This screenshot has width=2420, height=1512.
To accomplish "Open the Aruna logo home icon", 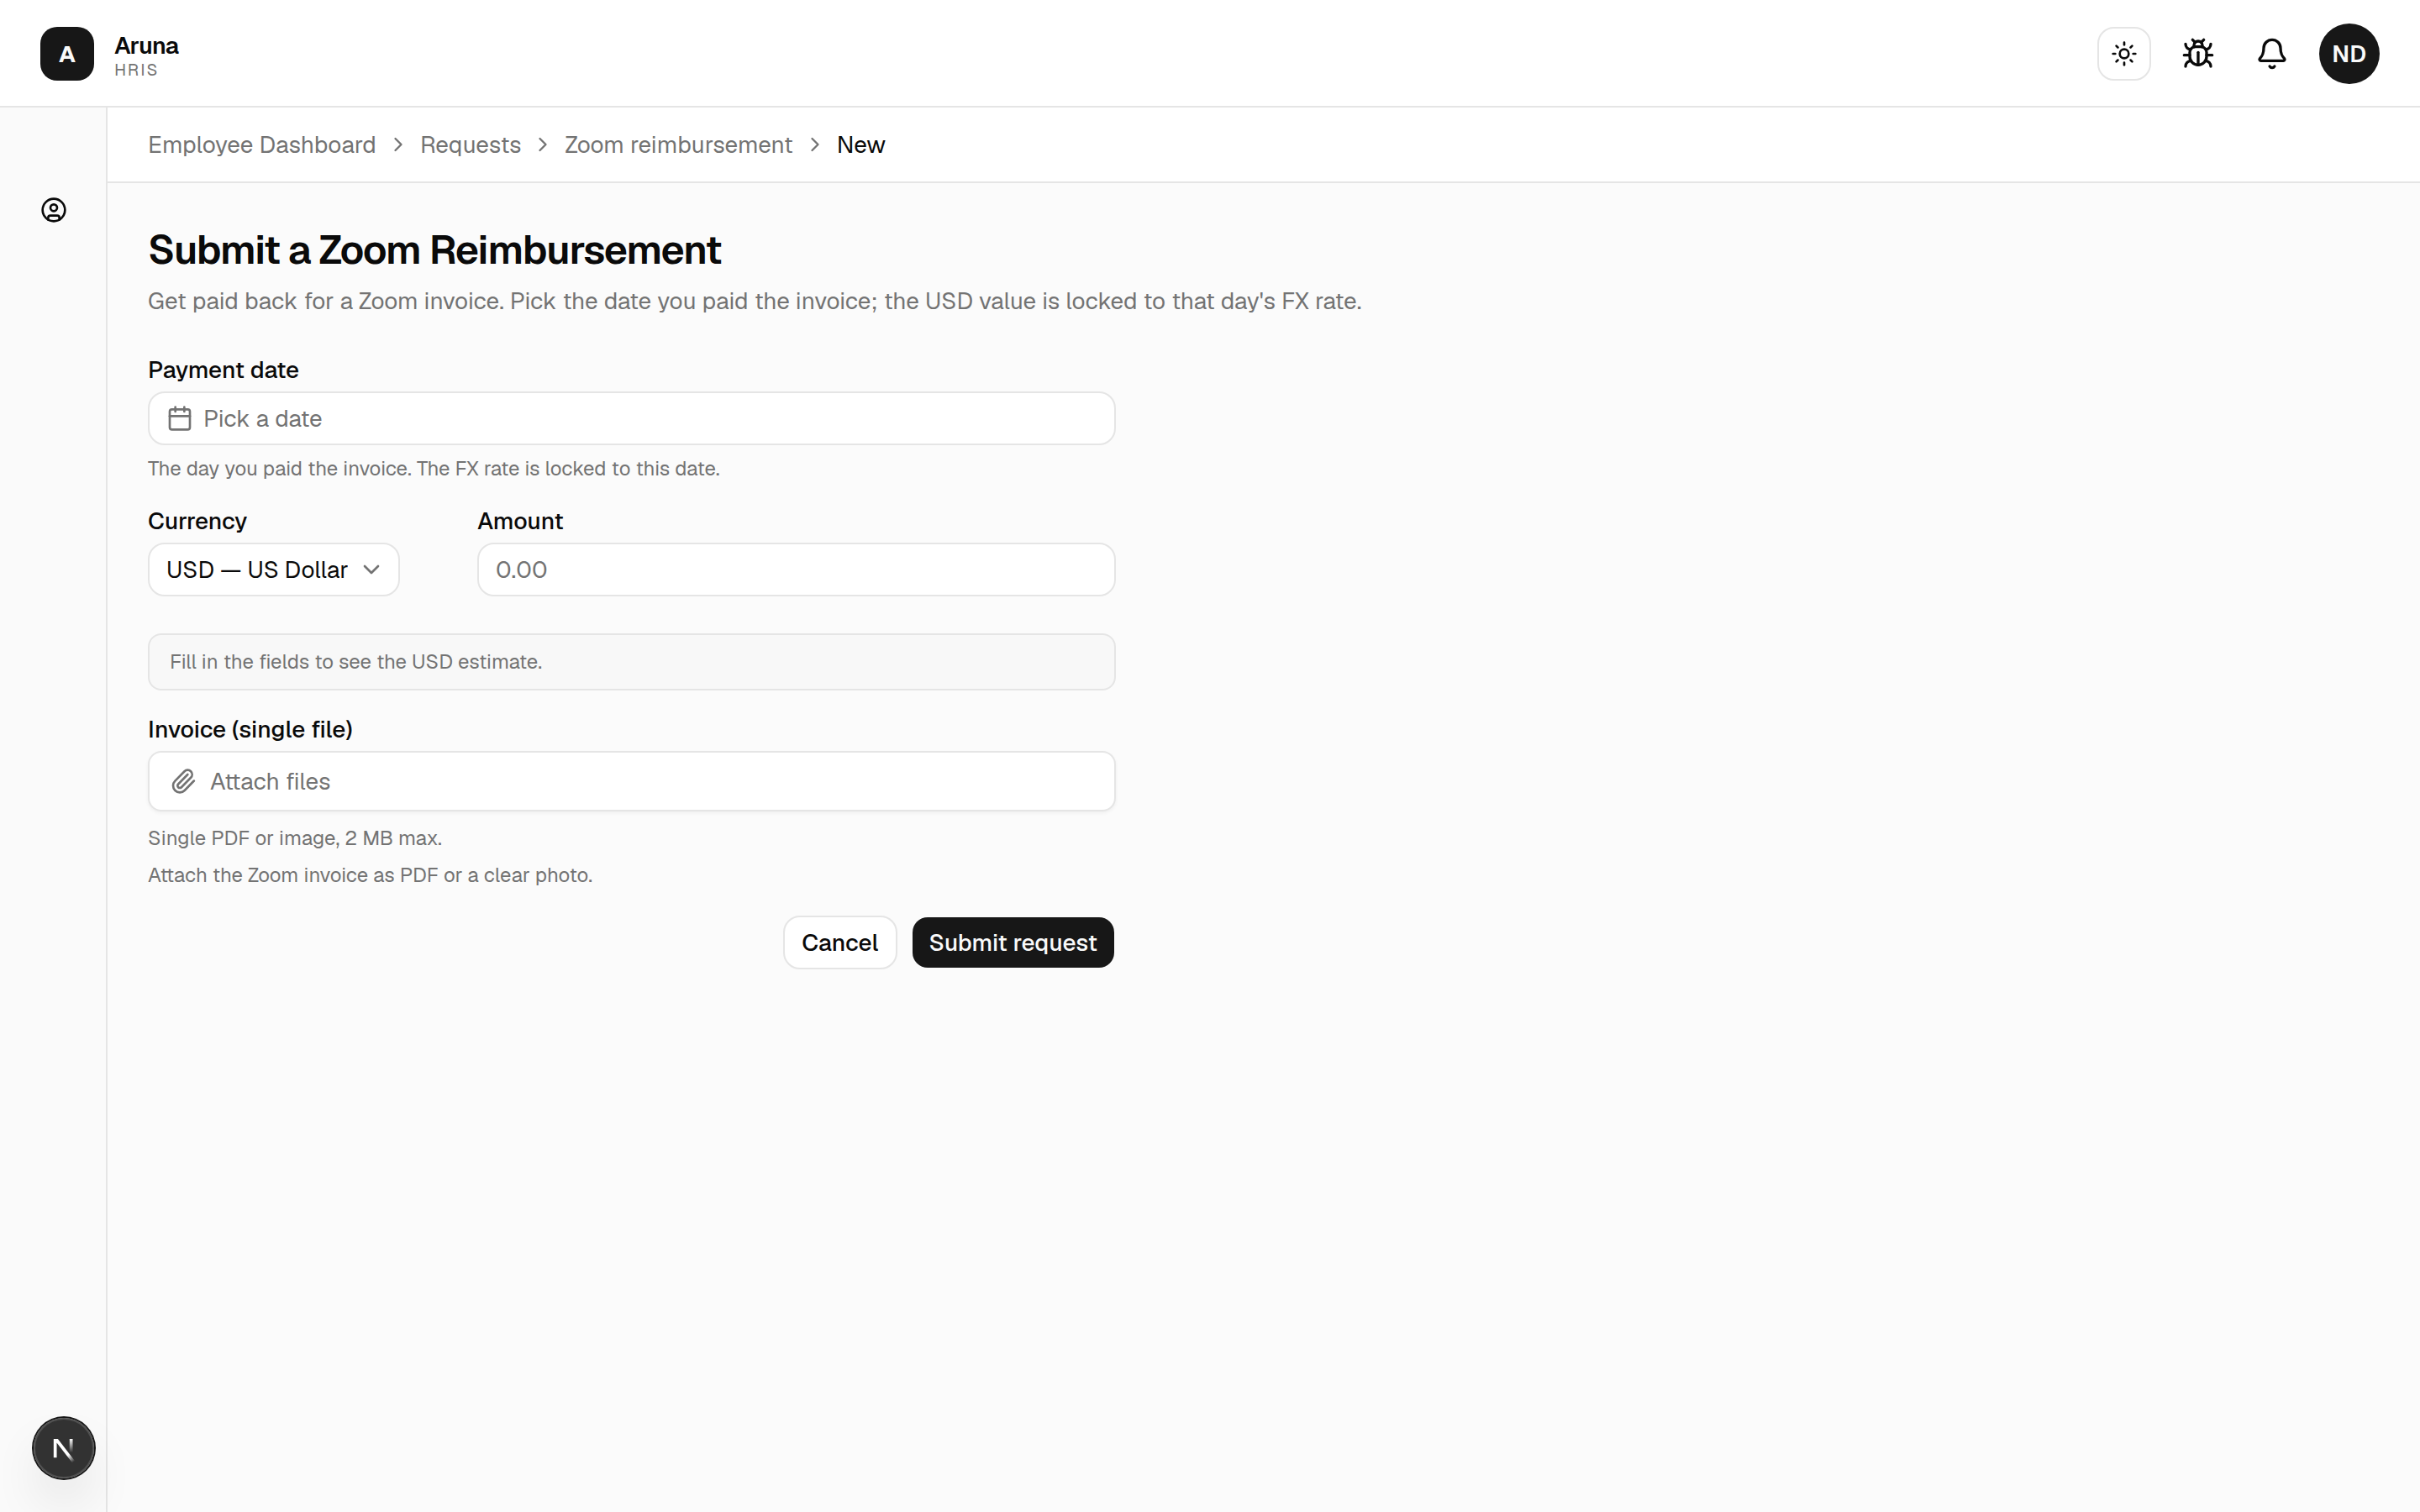I will pos(67,54).
